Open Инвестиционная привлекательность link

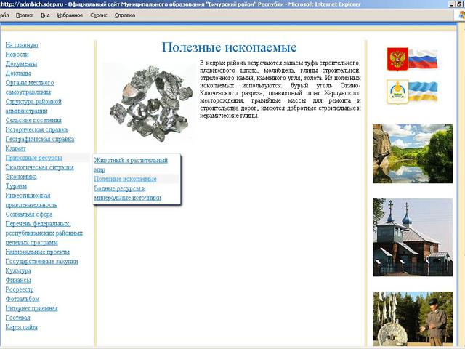tap(31, 200)
